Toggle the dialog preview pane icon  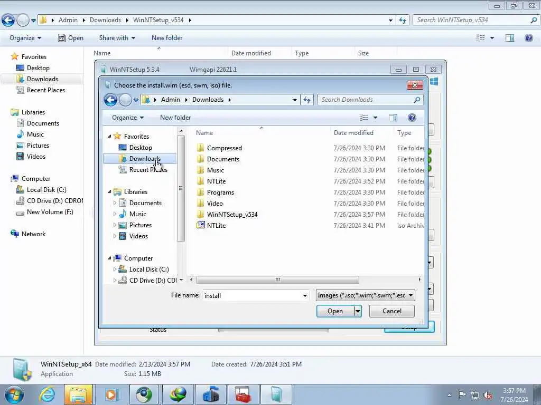[x=393, y=118]
